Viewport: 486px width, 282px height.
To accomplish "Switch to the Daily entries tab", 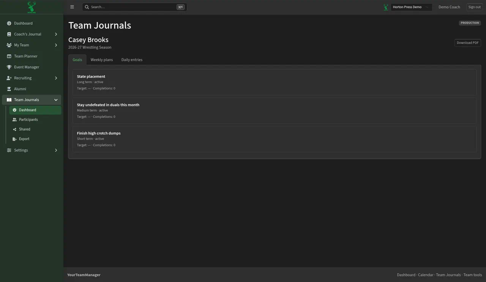I will point(132,60).
